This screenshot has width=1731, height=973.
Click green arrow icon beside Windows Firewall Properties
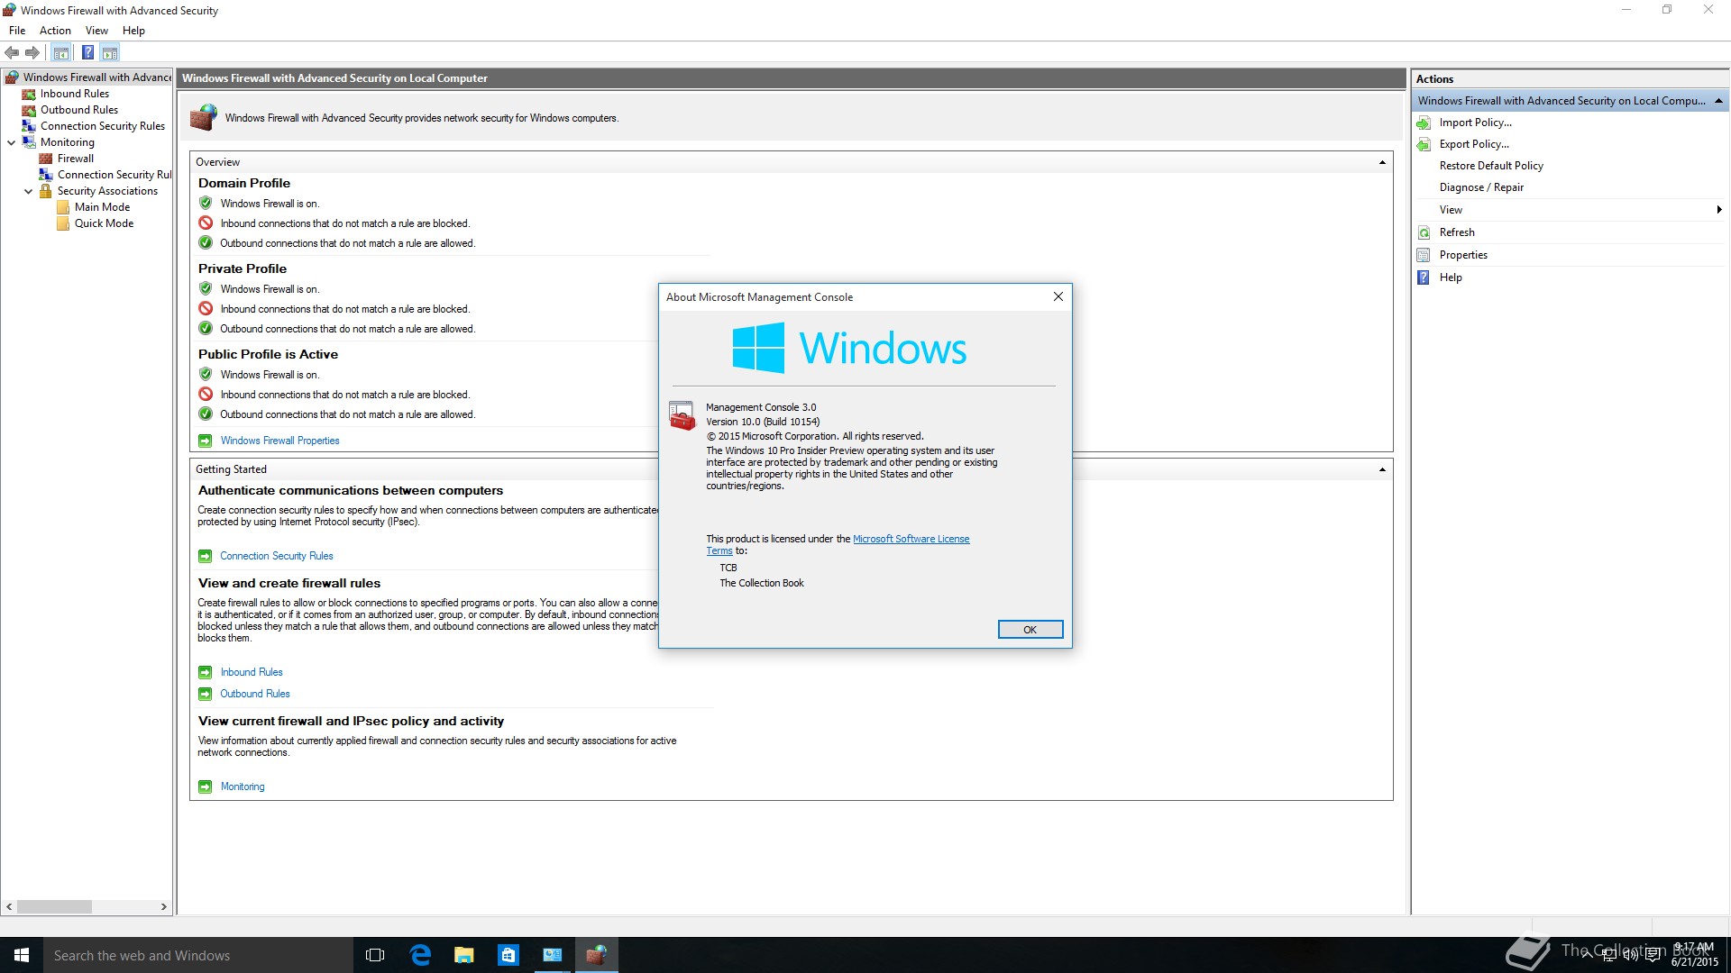[x=206, y=441]
